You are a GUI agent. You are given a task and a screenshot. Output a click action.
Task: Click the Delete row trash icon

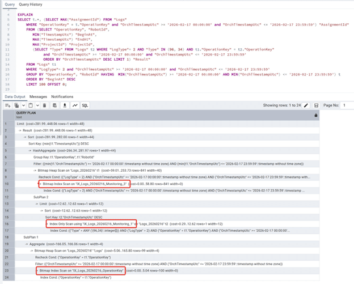(44, 105)
